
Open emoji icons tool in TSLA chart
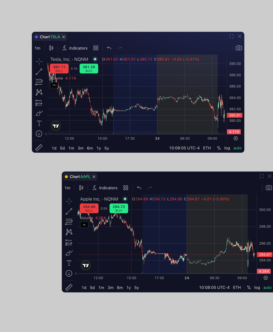click(39, 134)
